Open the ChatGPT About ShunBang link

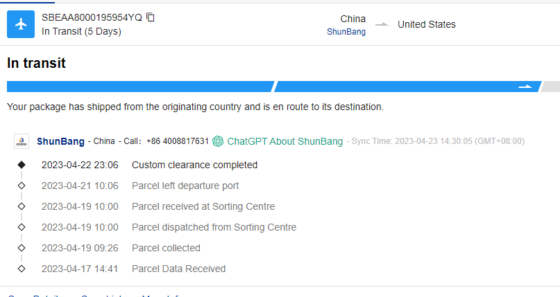pos(285,141)
